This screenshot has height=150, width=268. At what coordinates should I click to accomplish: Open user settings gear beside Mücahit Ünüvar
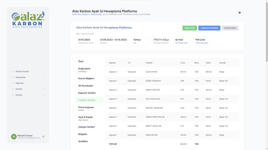click(x=44, y=136)
